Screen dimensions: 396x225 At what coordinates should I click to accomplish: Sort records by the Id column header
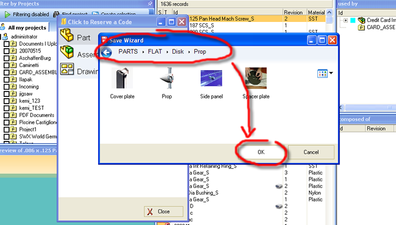pyautogui.click(x=227, y=12)
